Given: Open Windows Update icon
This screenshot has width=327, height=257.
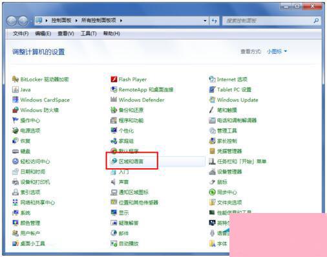Looking at the screenshot, I should (x=212, y=100).
